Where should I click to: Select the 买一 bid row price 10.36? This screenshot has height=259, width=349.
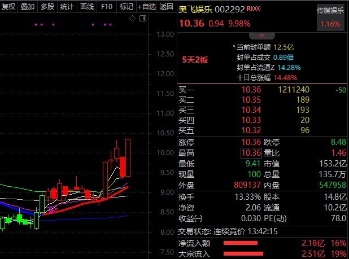251,90
